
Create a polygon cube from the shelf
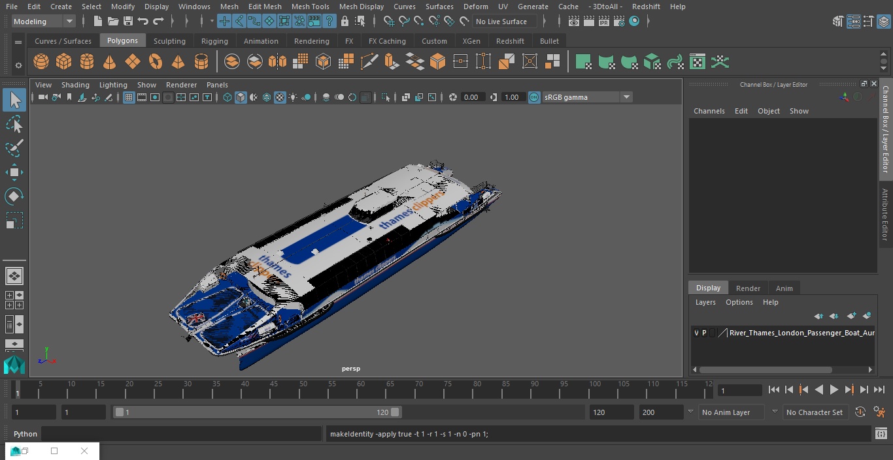tap(64, 62)
